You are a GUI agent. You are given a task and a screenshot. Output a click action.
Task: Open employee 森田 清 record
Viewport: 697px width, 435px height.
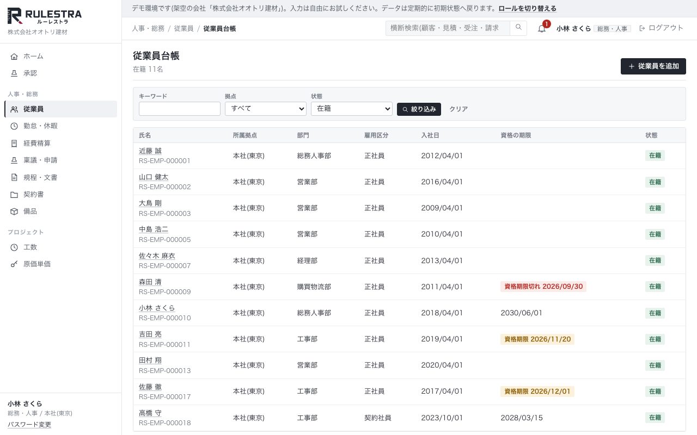150,282
